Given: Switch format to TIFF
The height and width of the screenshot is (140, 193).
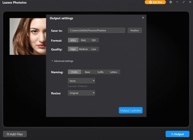Looking at the screenshot, I should point(94,40).
